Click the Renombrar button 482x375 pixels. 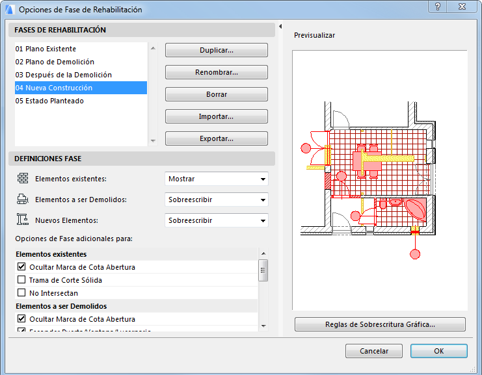pyautogui.click(x=217, y=72)
